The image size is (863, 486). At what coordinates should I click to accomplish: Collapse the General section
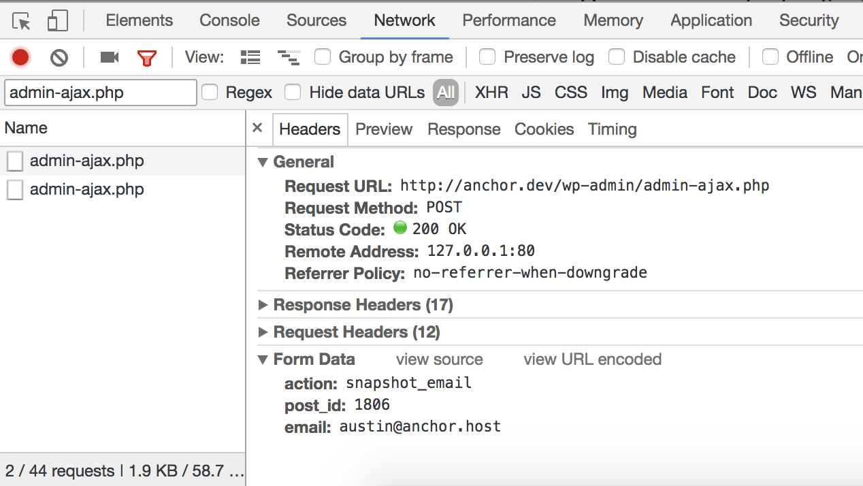[263, 162]
